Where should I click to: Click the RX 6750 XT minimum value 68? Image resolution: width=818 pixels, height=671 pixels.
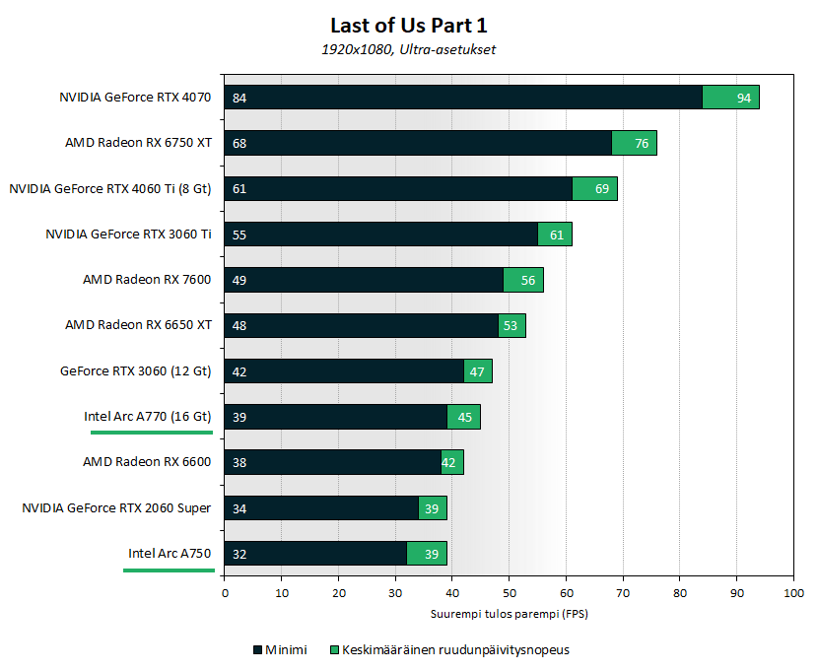pyautogui.click(x=239, y=144)
